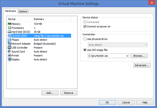Select the Memory device icon

pos(9,24)
